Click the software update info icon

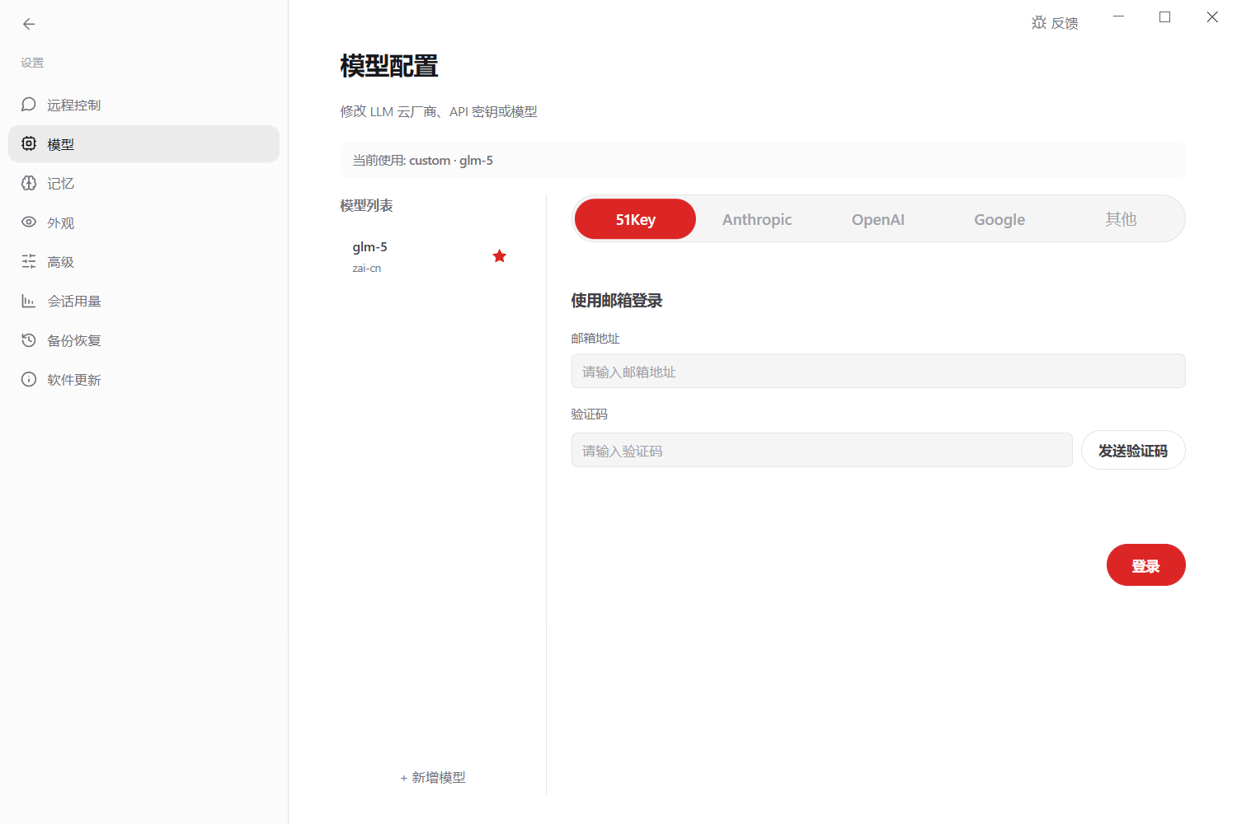point(29,380)
